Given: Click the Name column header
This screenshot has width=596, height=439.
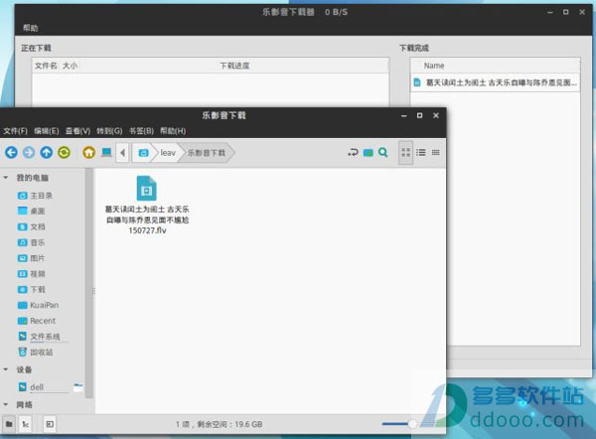Looking at the screenshot, I should [x=495, y=66].
